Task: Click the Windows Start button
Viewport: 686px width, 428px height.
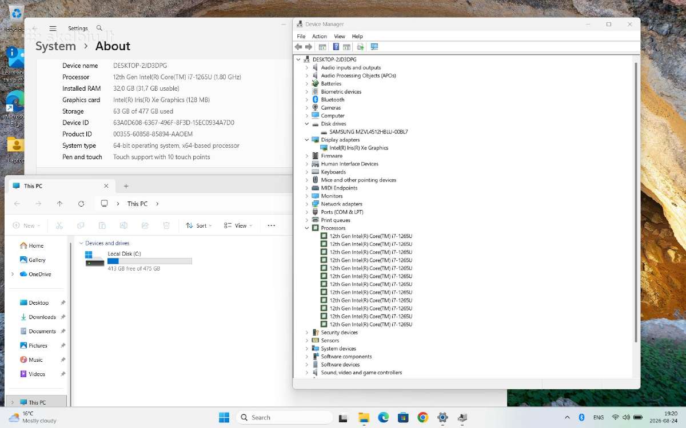Action: point(224,417)
